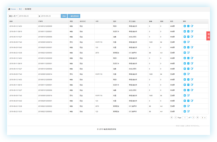The image size is (217, 142).
Task: Click the minus icon in the topmost 2019-09-12 14:53 row
Action: (x=188, y=26)
